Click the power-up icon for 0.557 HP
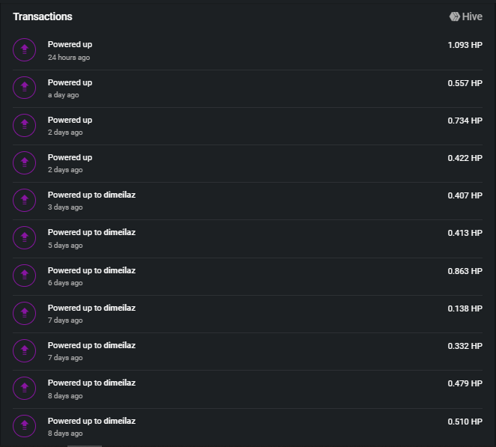496x447 pixels. click(x=25, y=88)
